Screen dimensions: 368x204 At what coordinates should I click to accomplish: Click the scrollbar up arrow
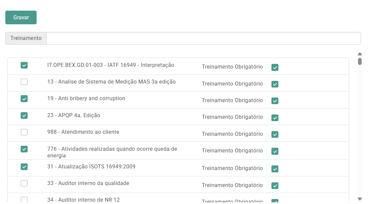click(x=360, y=54)
